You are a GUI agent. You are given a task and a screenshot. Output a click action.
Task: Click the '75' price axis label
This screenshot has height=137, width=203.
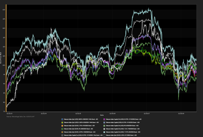4,112
